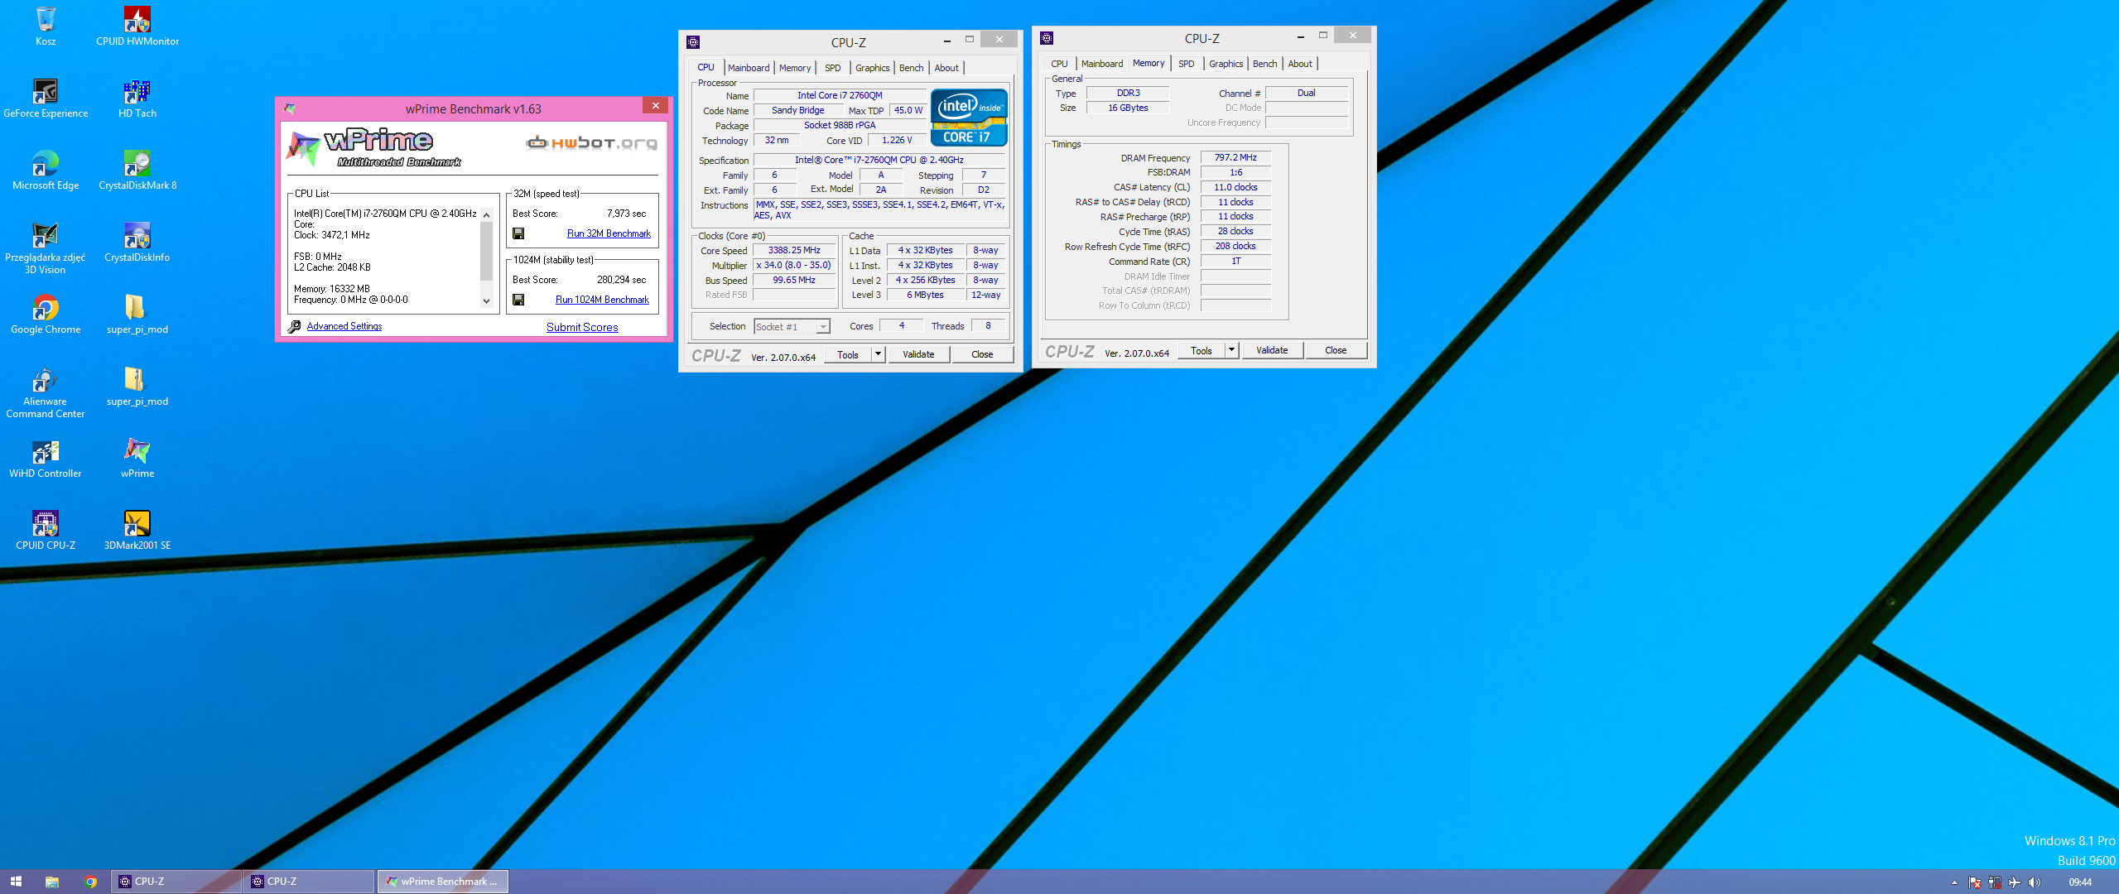2119x894 pixels.
Task: Click Run 1024M Benchmark link
Action: [602, 300]
